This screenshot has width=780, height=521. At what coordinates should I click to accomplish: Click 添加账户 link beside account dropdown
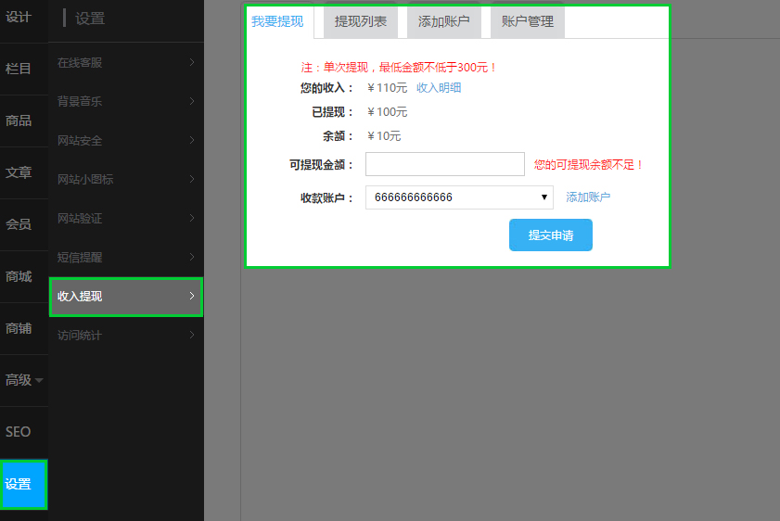pyautogui.click(x=588, y=197)
